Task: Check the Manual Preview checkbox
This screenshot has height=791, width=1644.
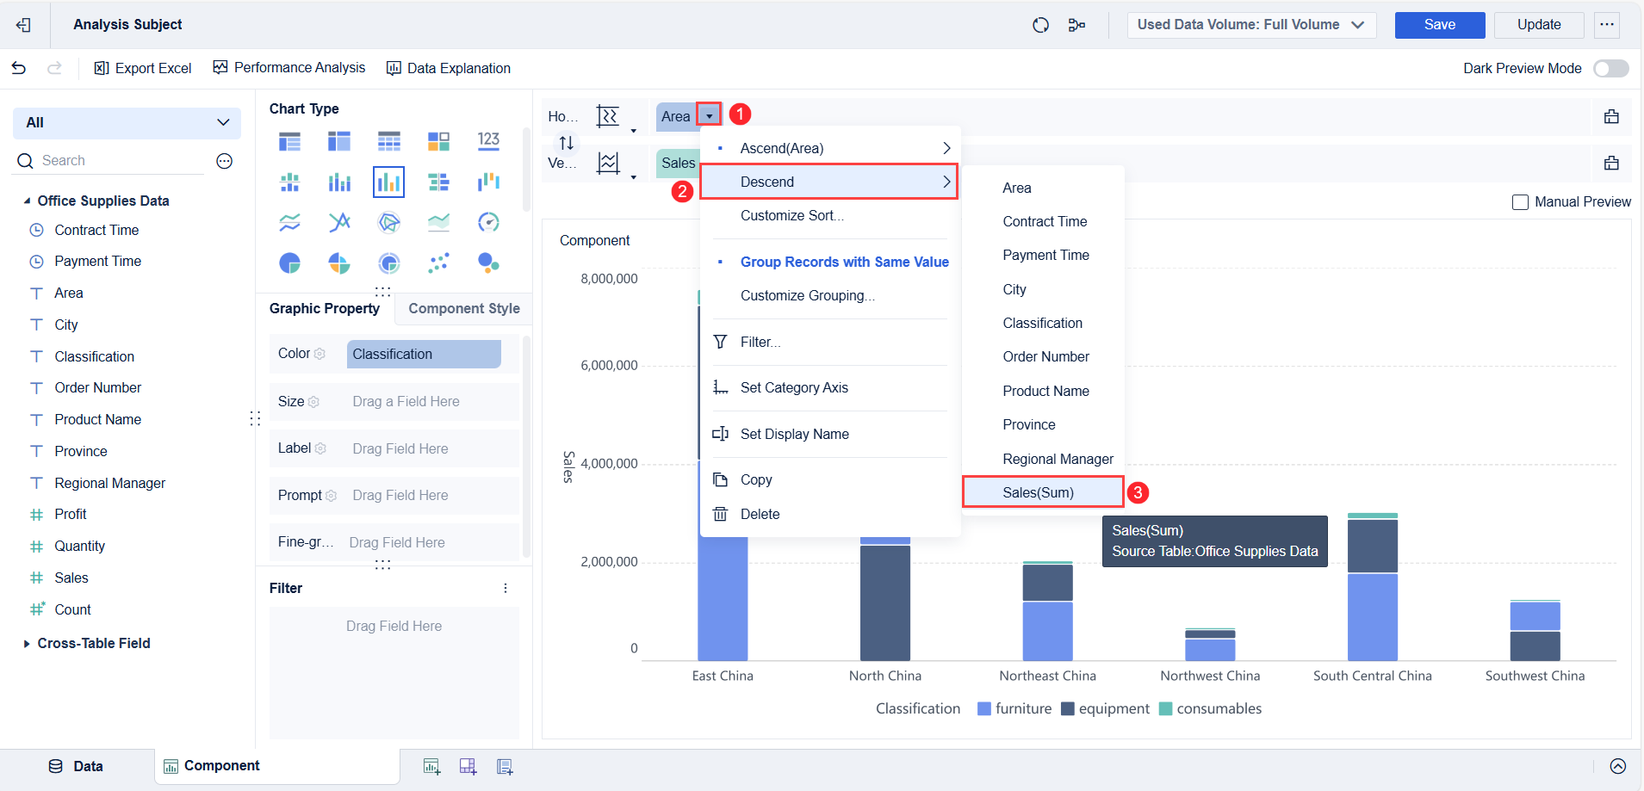Action: pos(1520,202)
